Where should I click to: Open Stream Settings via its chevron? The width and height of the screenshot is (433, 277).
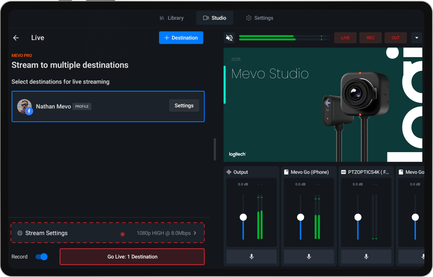click(195, 233)
